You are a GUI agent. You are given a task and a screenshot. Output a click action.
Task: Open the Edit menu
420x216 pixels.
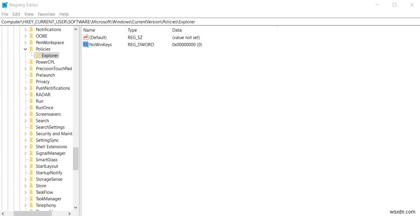pyautogui.click(x=16, y=14)
